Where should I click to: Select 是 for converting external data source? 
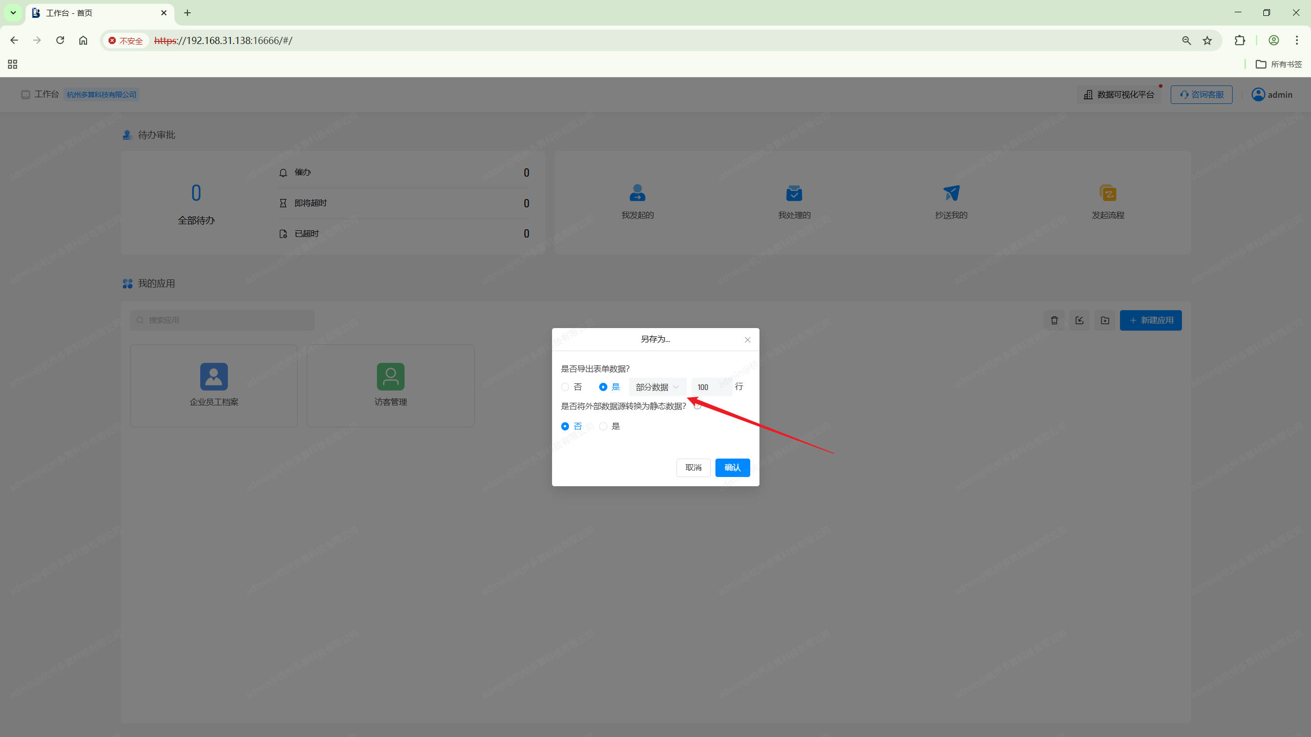(x=603, y=426)
